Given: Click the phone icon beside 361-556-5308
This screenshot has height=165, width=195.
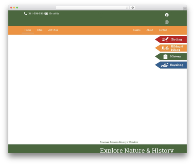Looking at the screenshot, I should (x=25, y=14).
